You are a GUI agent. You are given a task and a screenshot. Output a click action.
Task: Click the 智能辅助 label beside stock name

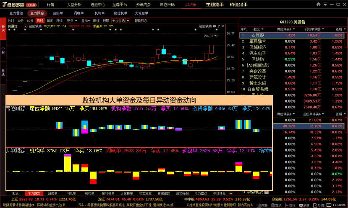pos(35,26)
